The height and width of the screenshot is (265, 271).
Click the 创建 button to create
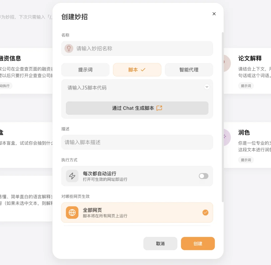pos(198,243)
